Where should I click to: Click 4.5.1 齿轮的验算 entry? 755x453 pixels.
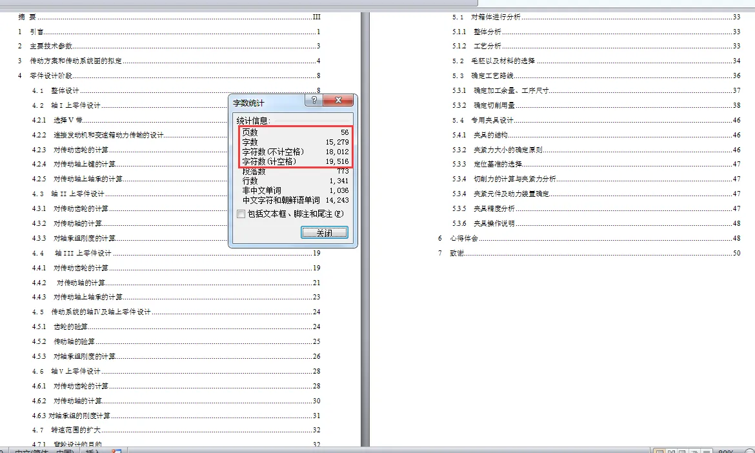tap(176, 327)
